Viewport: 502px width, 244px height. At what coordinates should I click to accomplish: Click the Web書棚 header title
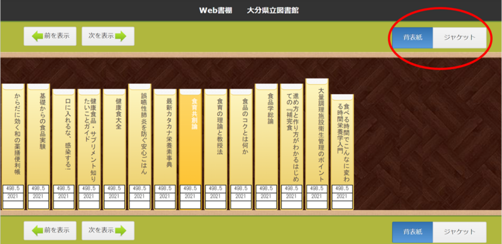coord(215,10)
